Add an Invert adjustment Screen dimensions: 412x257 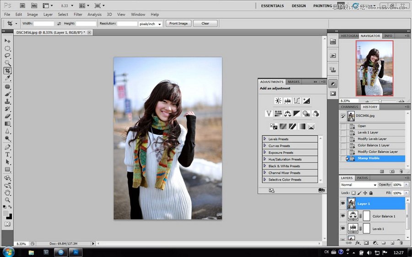[x=274, y=127]
